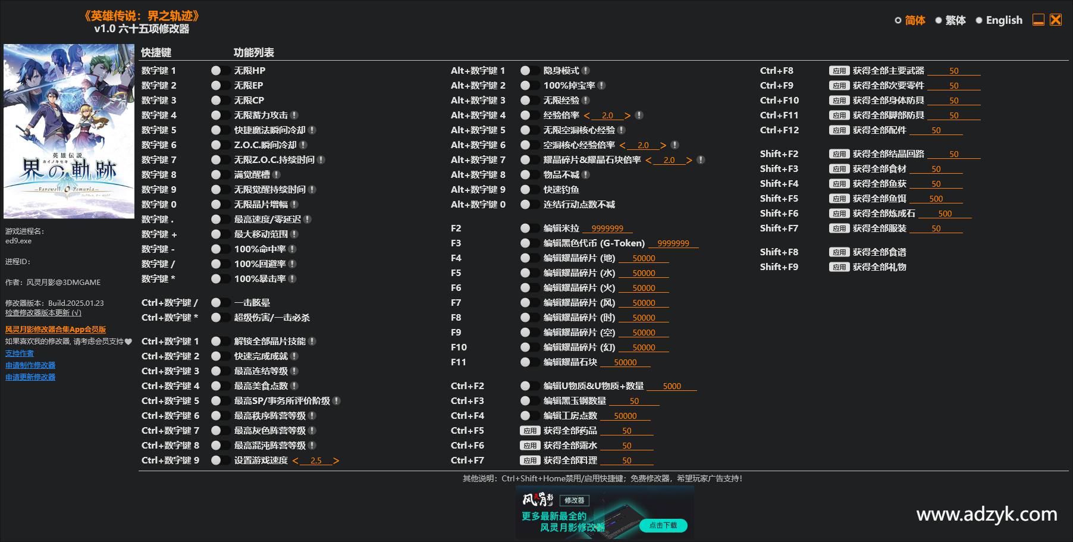
Task: Turn on the 快速钓鱼 toggle
Action: [x=529, y=190]
